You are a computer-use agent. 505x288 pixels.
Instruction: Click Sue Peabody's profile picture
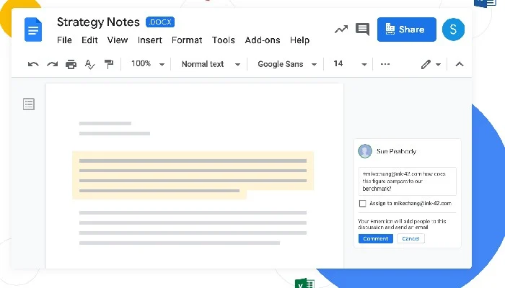pyautogui.click(x=365, y=151)
